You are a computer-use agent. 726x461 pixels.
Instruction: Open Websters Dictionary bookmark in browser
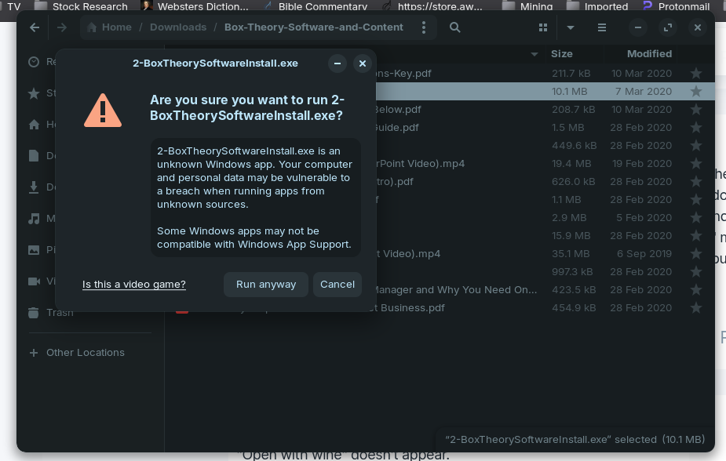195,6
